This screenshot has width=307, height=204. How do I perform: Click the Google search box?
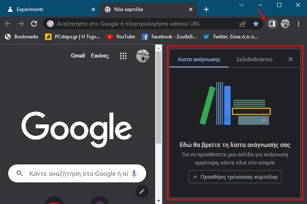(77, 173)
